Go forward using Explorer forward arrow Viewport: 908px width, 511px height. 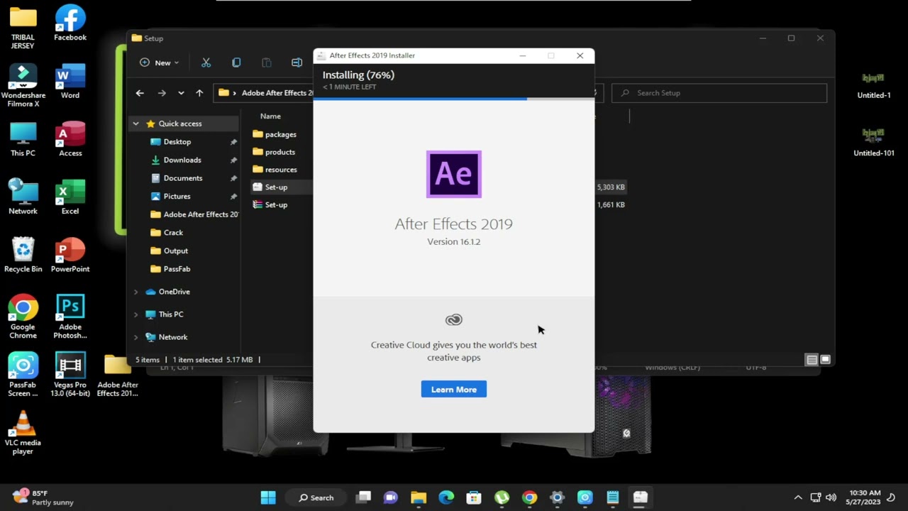point(162,93)
